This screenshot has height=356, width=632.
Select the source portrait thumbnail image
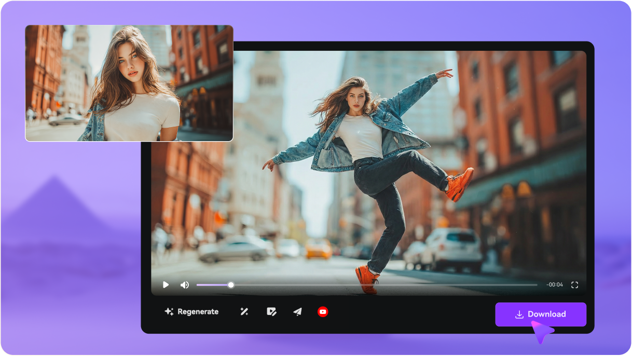click(x=129, y=83)
